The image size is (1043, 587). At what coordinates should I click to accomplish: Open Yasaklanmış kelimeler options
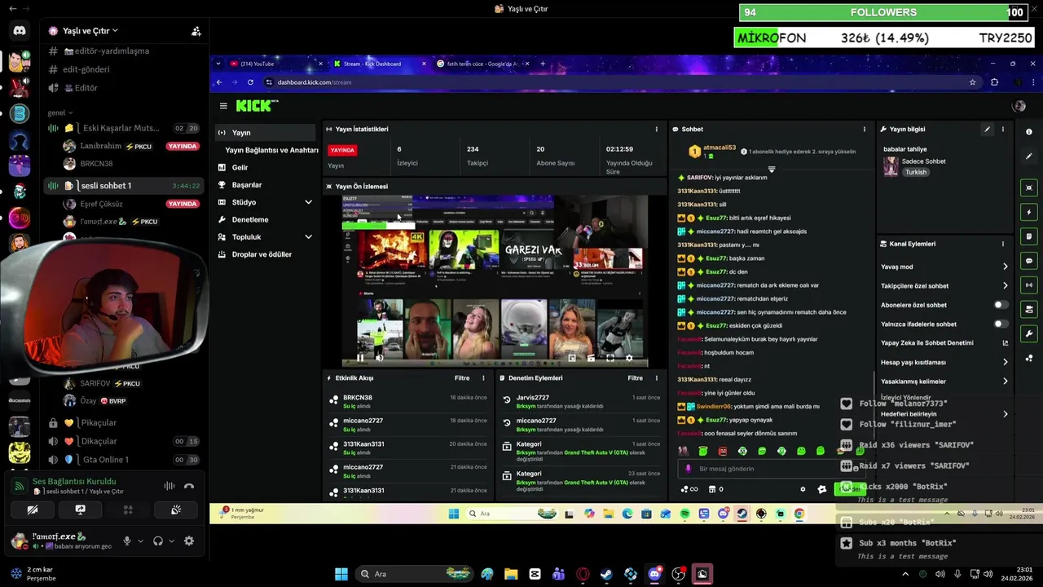pos(945,382)
